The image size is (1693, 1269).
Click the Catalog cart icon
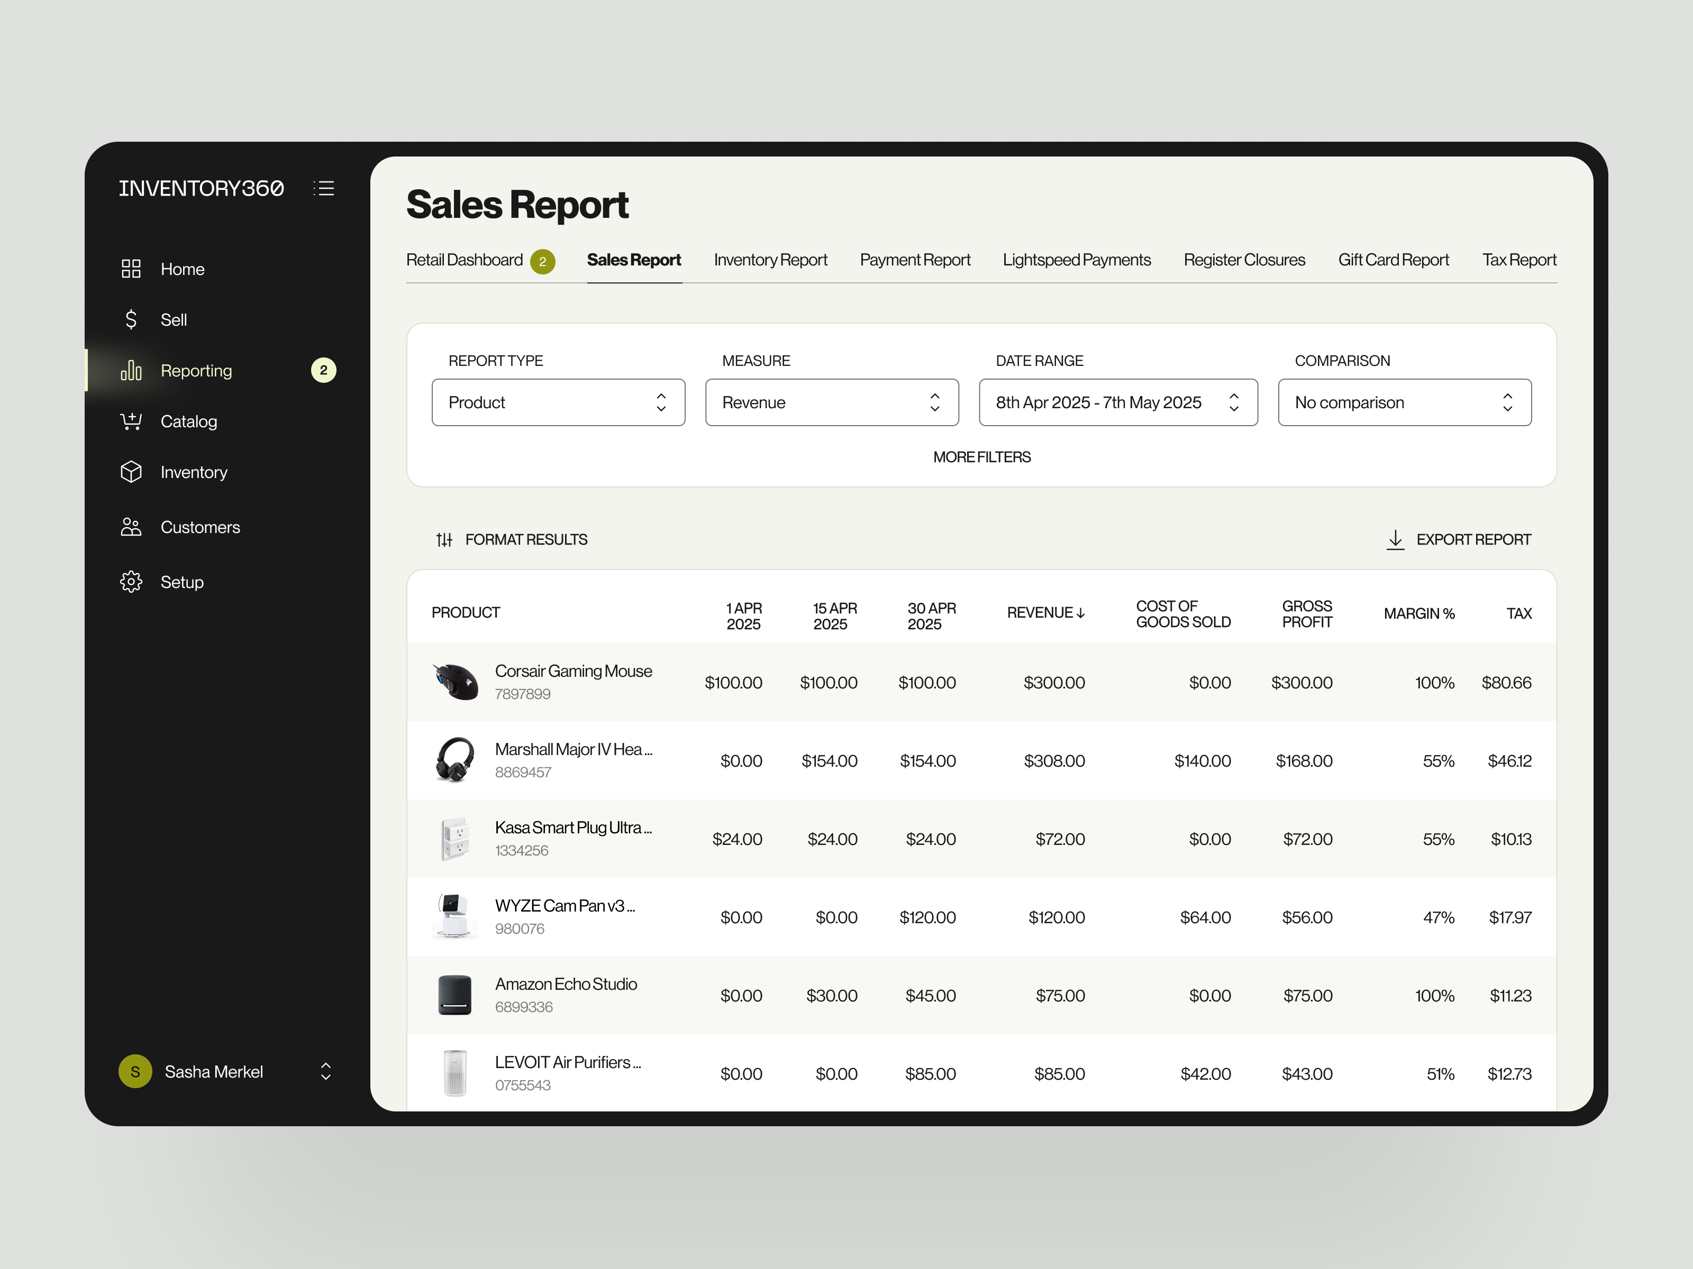pos(131,421)
